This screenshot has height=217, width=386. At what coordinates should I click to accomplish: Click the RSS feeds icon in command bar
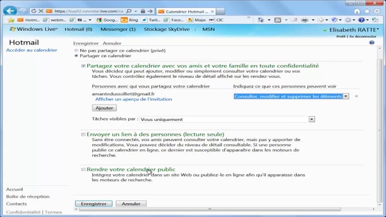(277, 20)
